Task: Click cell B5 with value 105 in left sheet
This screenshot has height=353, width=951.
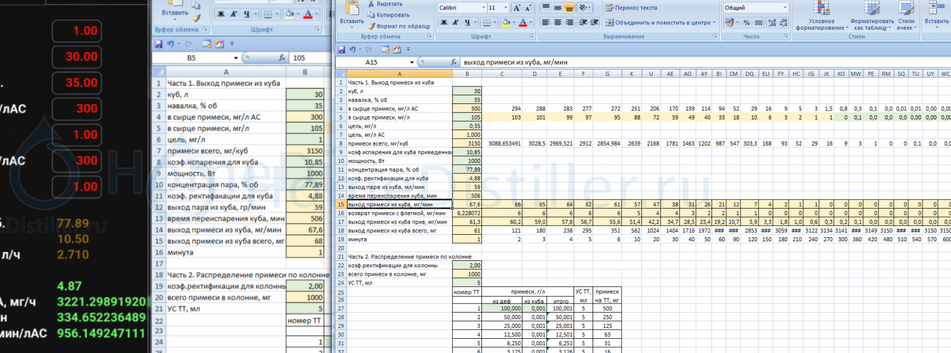Action: click(x=304, y=128)
